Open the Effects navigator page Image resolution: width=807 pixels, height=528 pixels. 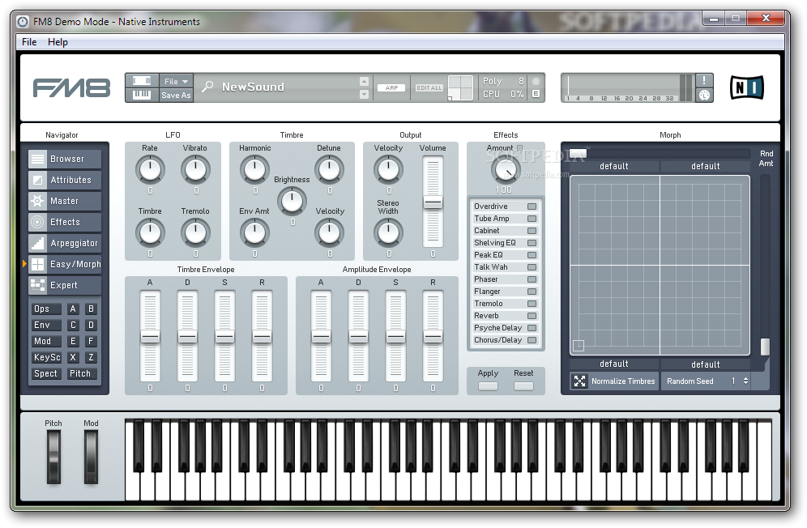click(x=65, y=223)
